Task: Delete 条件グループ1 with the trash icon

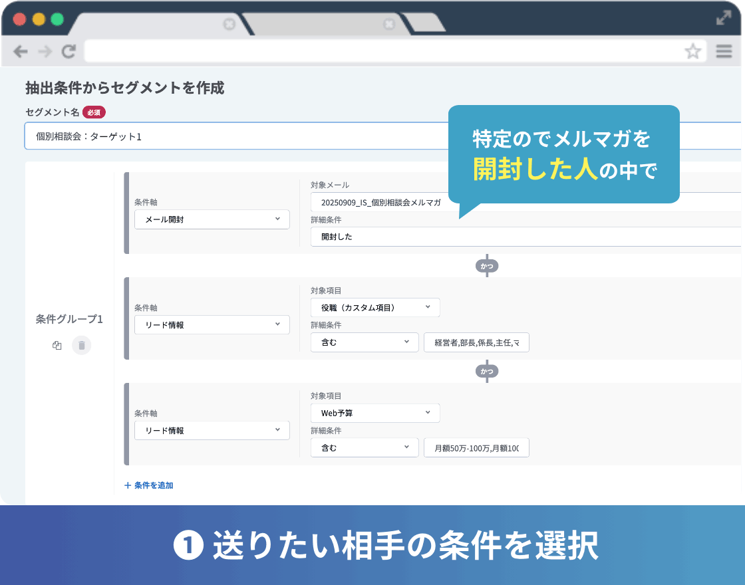Action: [x=81, y=346]
